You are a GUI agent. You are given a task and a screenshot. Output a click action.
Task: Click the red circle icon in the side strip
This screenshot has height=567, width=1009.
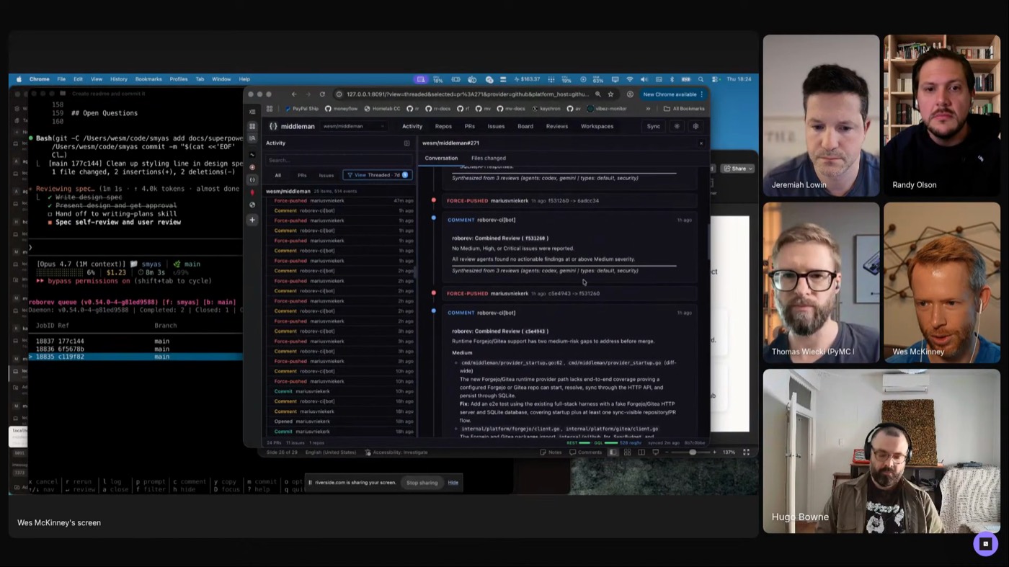pyautogui.click(x=252, y=167)
